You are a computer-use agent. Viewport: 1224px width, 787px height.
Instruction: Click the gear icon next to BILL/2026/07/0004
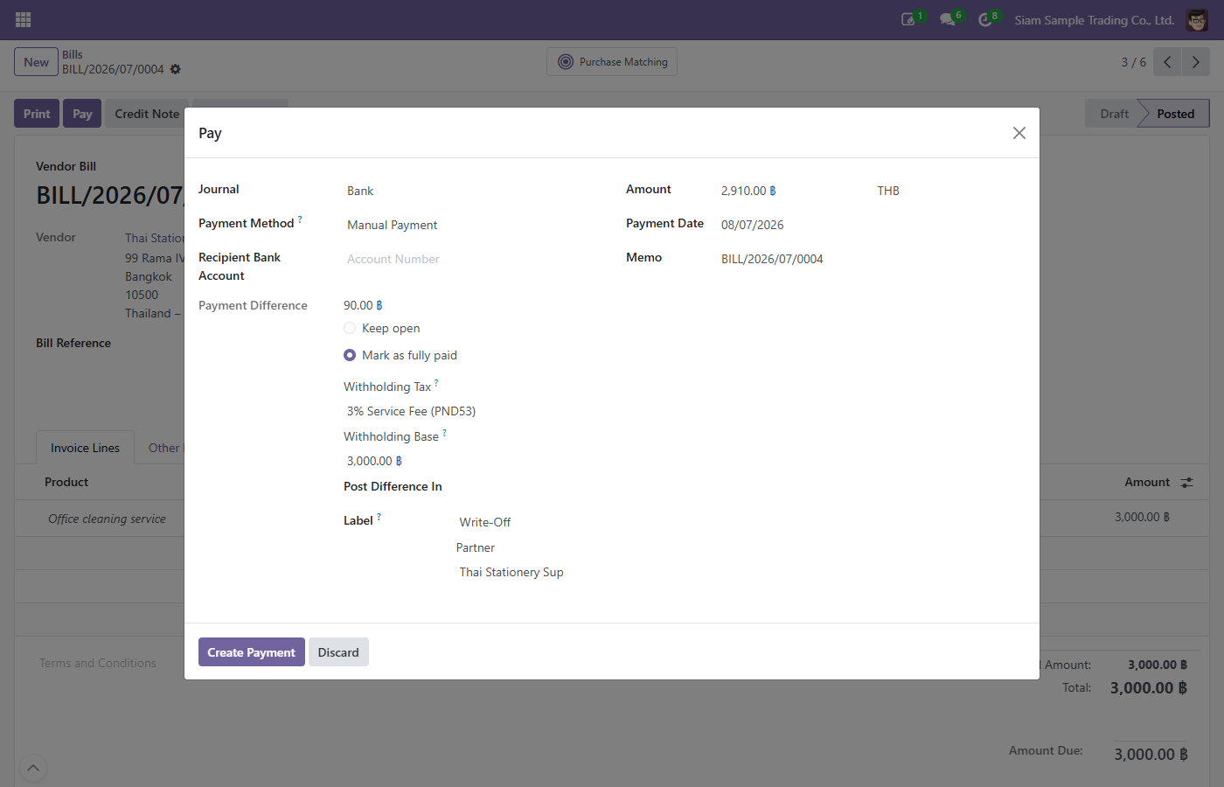coord(175,69)
